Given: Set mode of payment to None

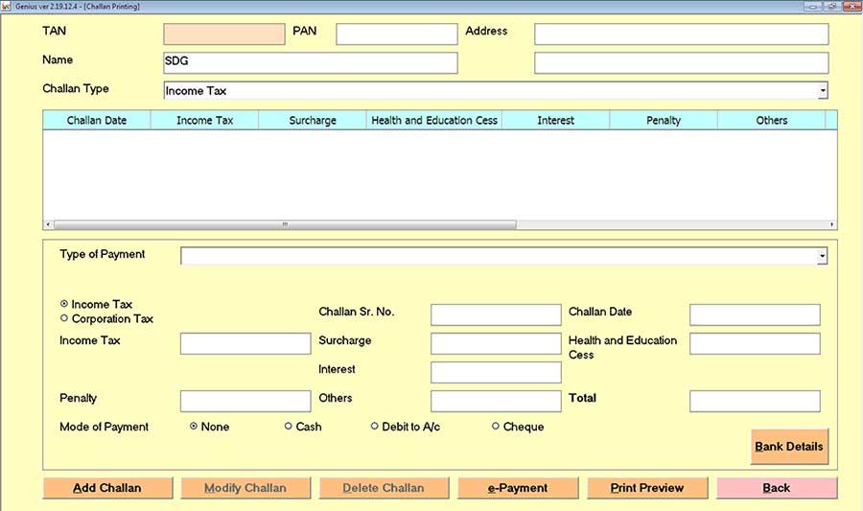Looking at the screenshot, I should point(194,427).
